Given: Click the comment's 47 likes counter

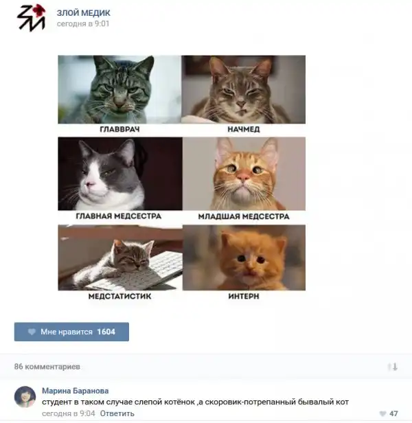Looking at the screenshot, I should pos(393,413).
